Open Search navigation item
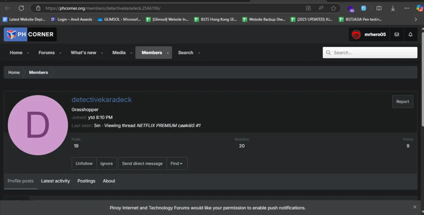 pyautogui.click(x=185, y=53)
